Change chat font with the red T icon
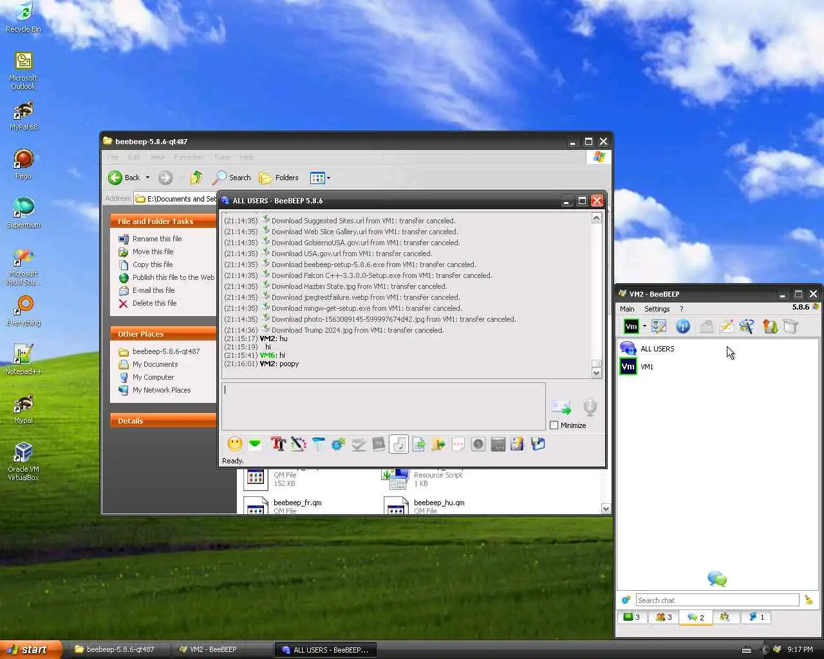Viewport: 824px width, 659px height. click(278, 443)
